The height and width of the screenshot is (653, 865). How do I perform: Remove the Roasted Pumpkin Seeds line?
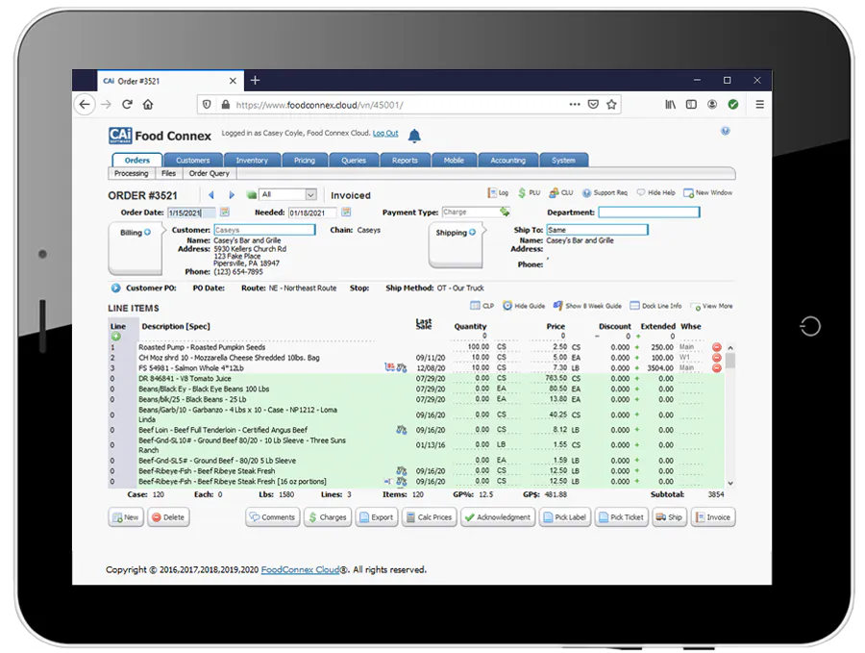[x=717, y=347]
